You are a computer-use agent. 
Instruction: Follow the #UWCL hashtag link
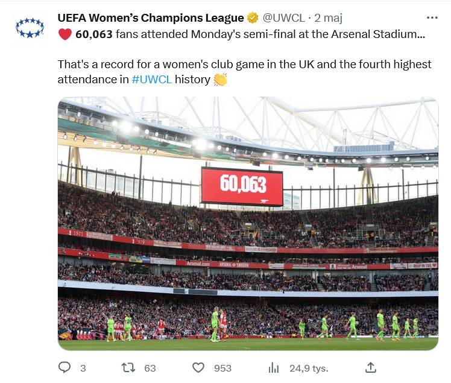pyautogui.click(x=151, y=80)
